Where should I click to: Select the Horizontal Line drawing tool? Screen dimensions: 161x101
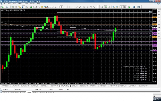(x=73, y=7)
